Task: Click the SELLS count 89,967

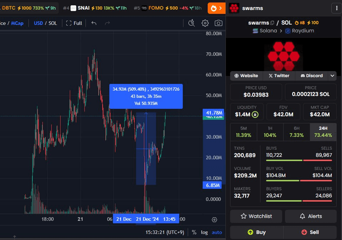Action: [324, 155]
